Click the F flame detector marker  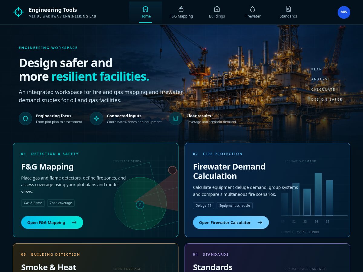[x=172, y=170]
